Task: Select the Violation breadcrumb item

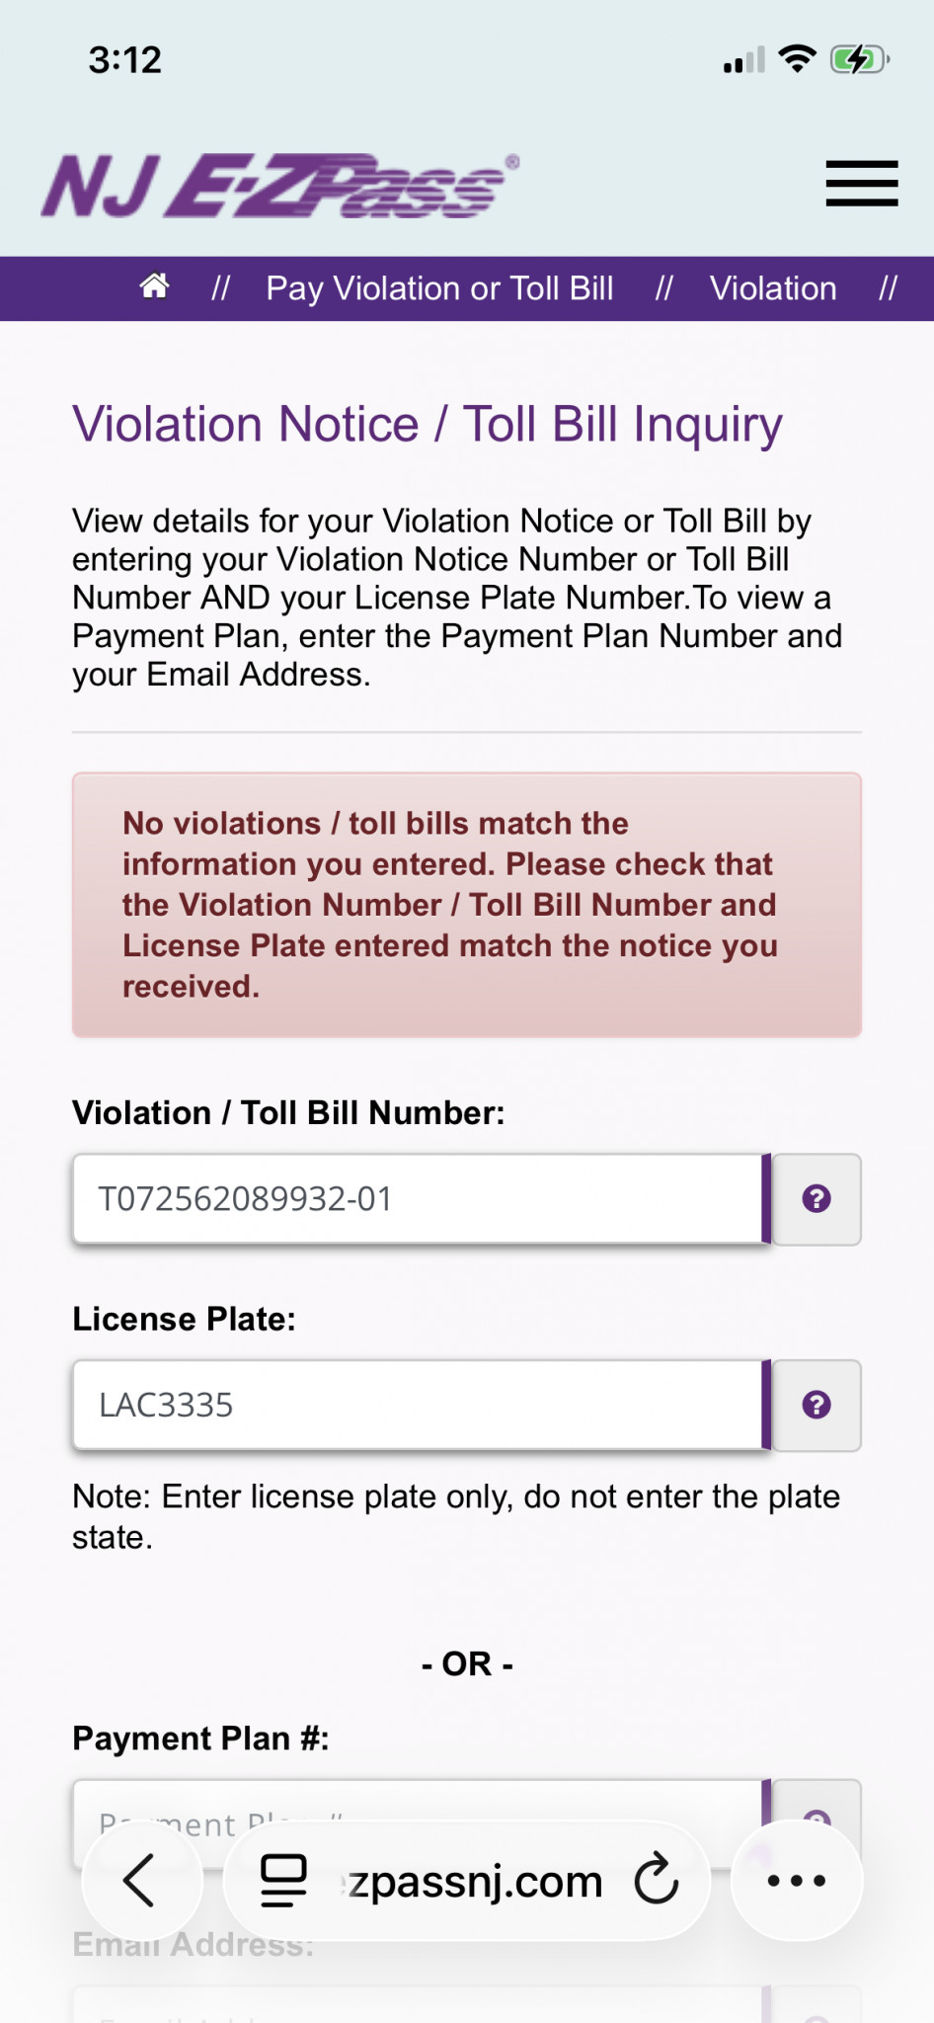Action: pos(773,288)
